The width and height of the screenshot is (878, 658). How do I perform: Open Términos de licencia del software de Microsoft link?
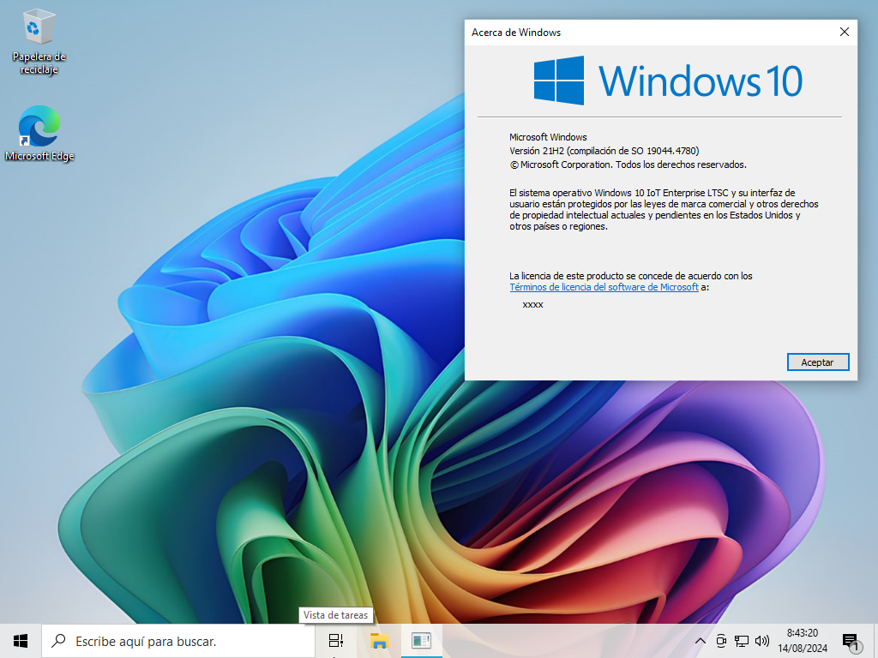[x=604, y=287]
